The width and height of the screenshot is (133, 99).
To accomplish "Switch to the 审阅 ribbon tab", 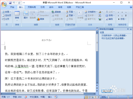I will pos(60,7).
